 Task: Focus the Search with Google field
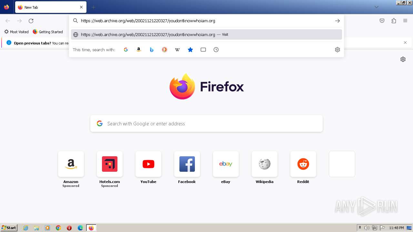[206, 124]
